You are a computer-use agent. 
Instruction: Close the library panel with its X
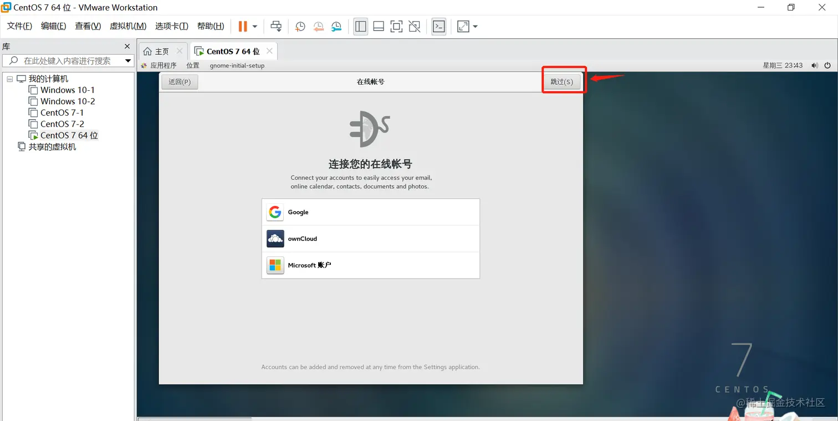tap(127, 47)
